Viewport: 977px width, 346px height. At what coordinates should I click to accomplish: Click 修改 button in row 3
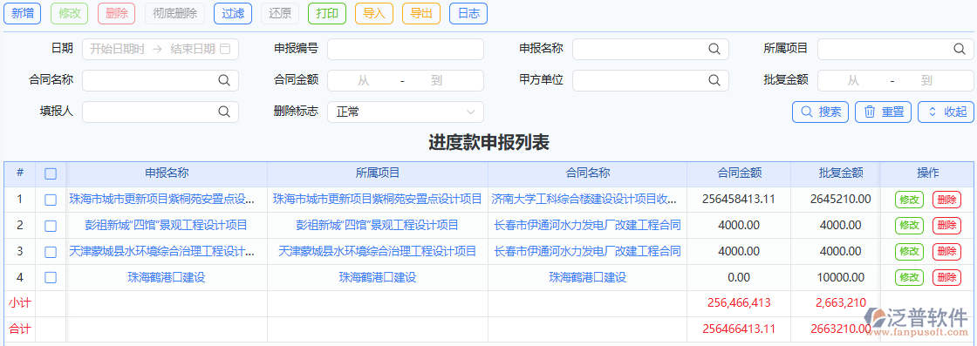909,251
